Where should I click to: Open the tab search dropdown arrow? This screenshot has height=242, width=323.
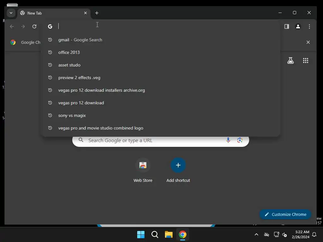pyautogui.click(x=11, y=13)
